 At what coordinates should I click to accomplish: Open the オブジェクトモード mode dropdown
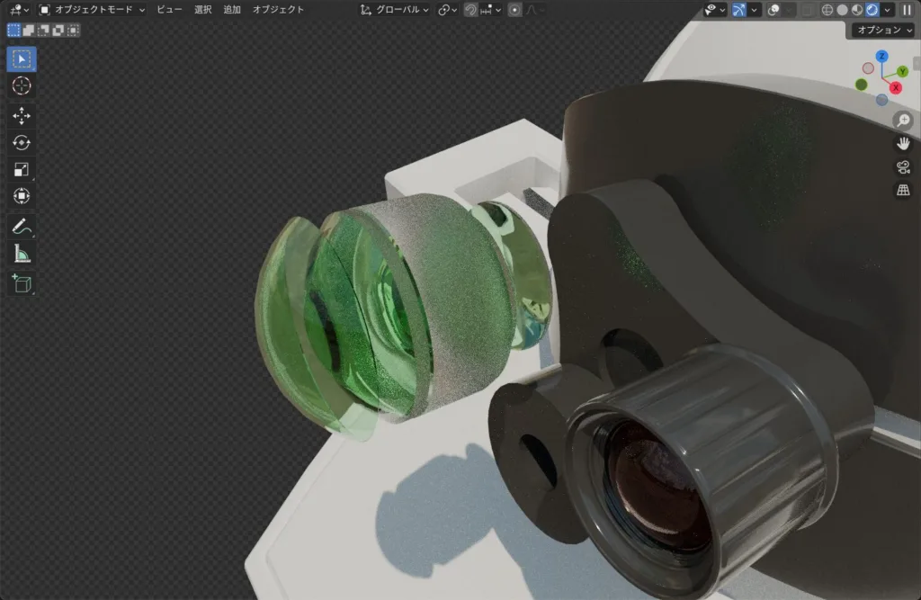[x=92, y=10]
